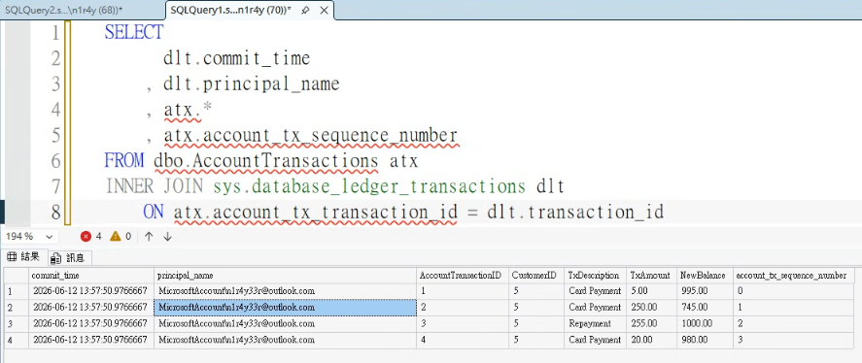
Task: Place cursor on the SELECT keyword
Action: pyautogui.click(x=133, y=32)
